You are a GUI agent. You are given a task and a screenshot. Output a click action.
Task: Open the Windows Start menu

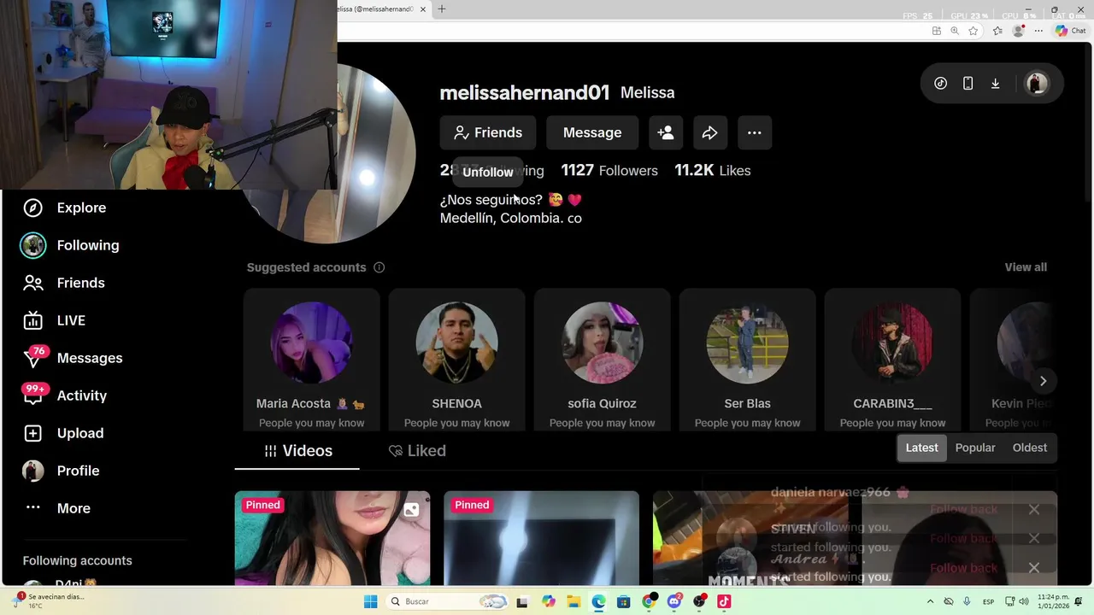pyautogui.click(x=370, y=601)
